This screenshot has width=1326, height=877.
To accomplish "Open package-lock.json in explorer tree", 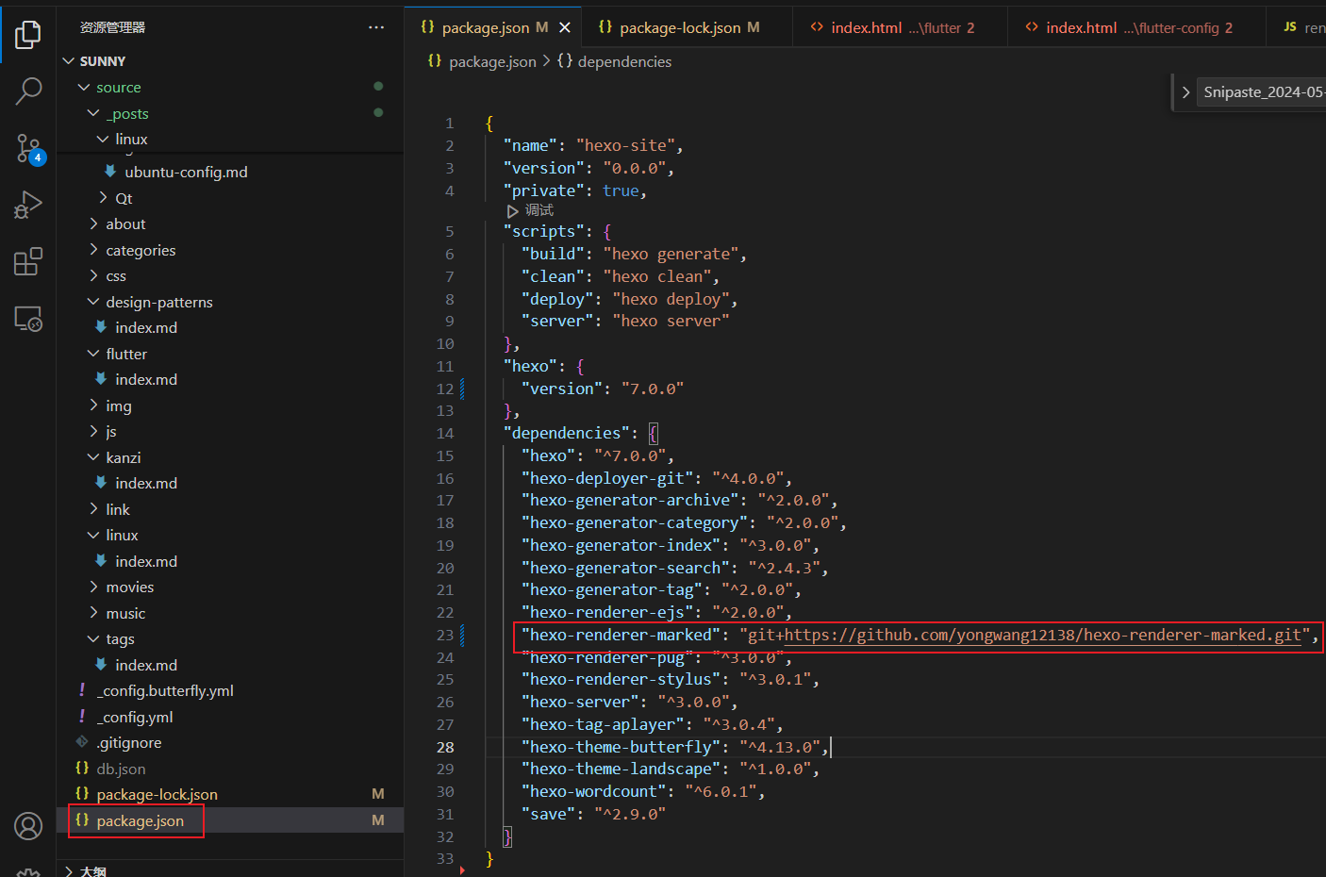I will pyautogui.click(x=157, y=794).
